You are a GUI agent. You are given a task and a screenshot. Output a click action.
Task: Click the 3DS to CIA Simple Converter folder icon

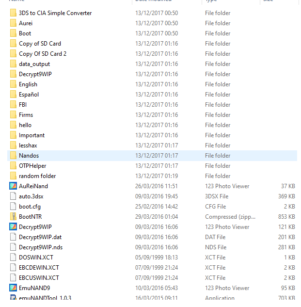click(x=13, y=13)
